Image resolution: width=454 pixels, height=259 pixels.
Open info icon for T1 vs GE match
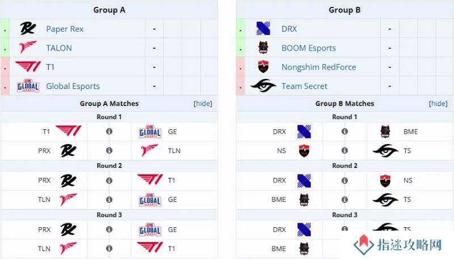click(109, 131)
